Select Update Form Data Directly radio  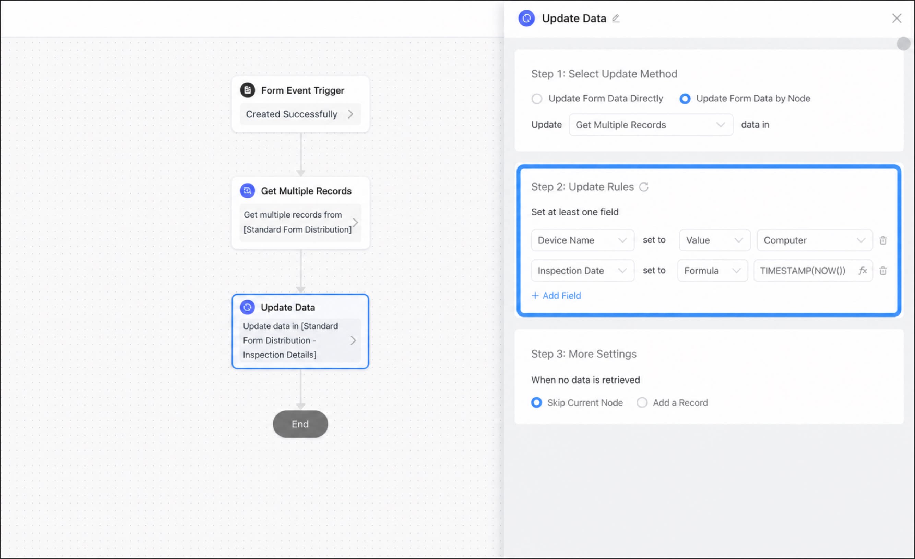537,99
